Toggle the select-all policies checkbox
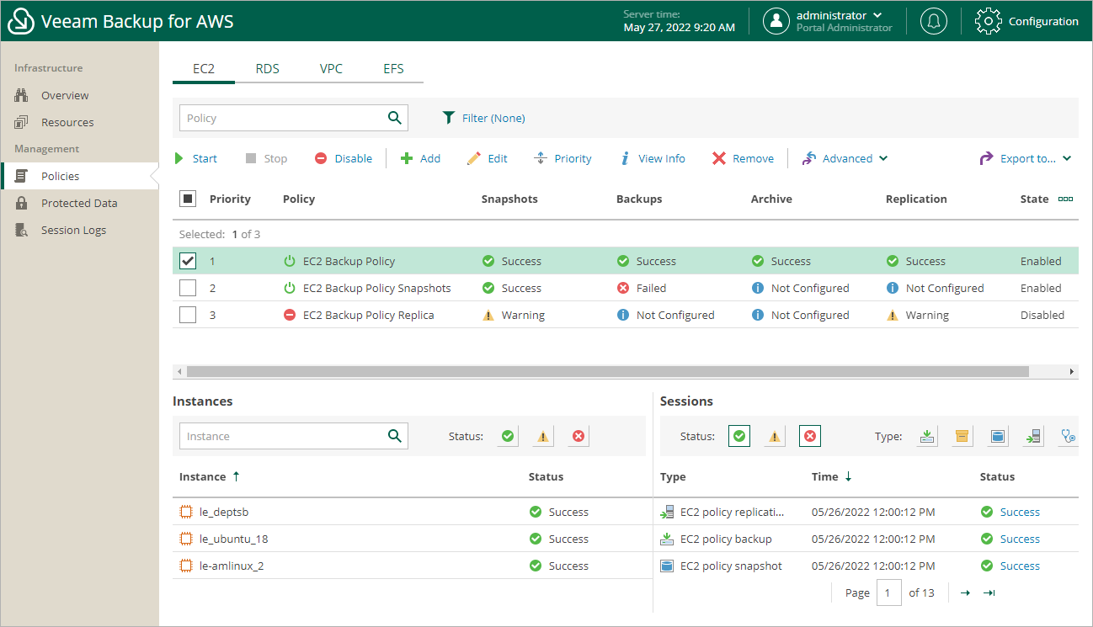The image size is (1093, 627). [189, 199]
